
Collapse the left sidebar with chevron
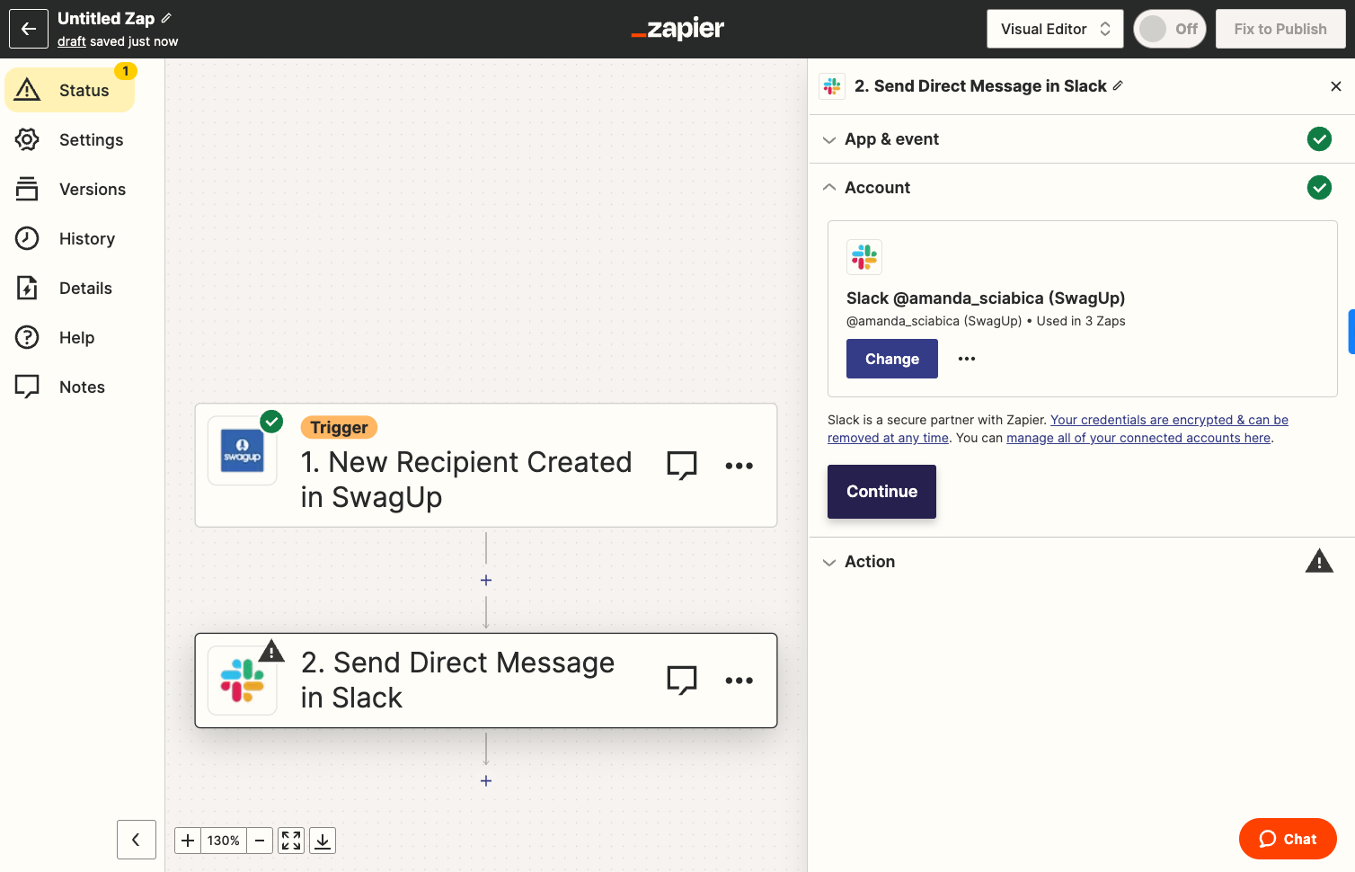[137, 840]
